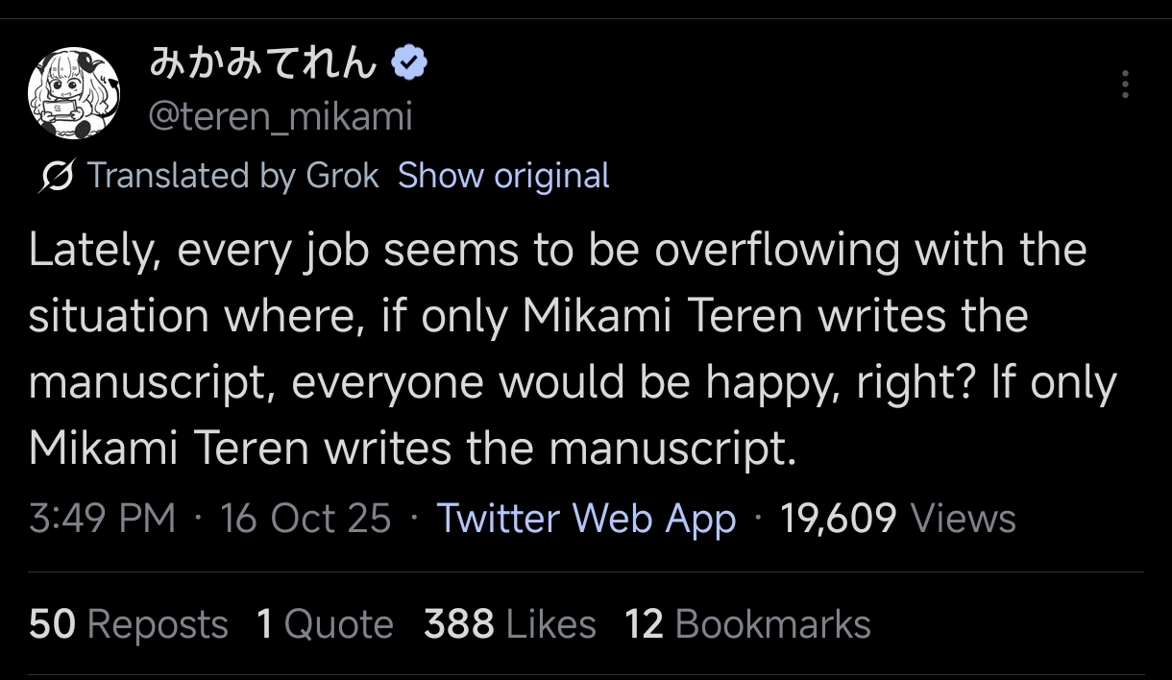This screenshot has height=680, width=1172.
Task: Open the 1 Quote list
Action: click(325, 624)
